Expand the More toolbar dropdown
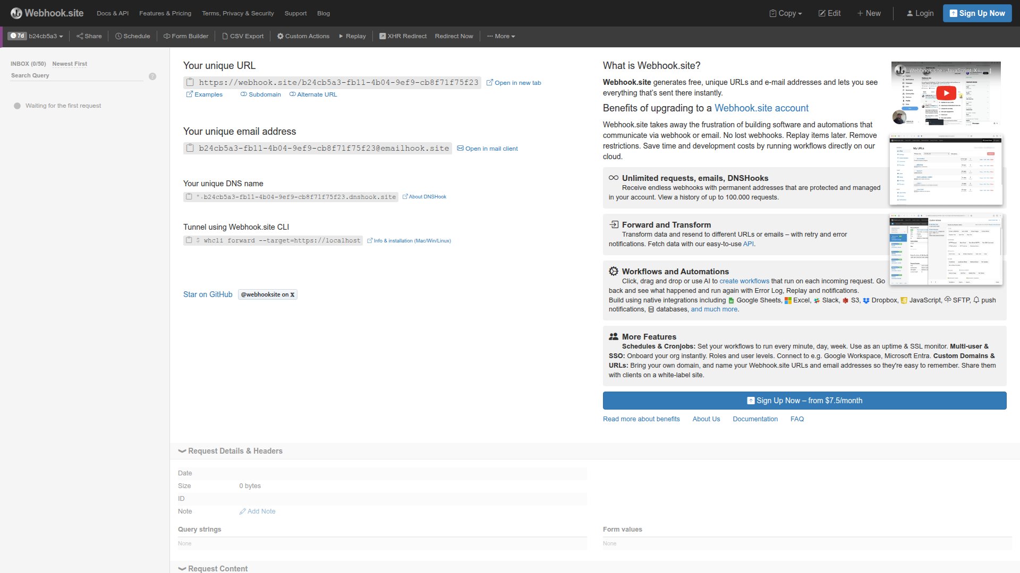 point(501,36)
